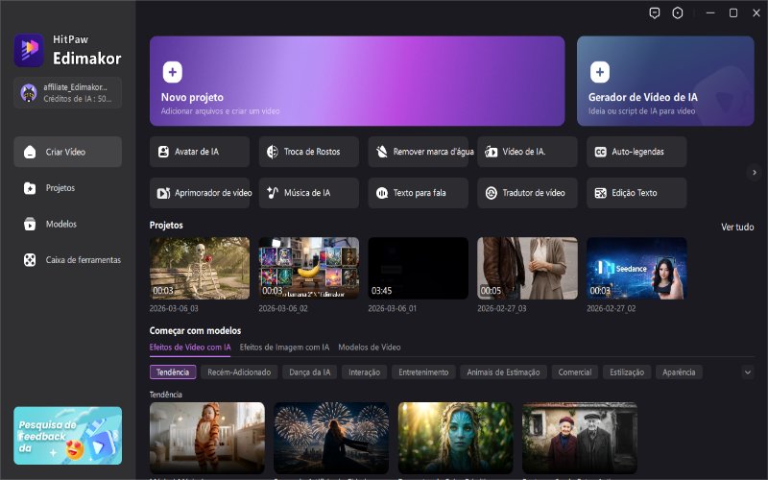Screen dimensions: 768x480
Task: Open the user avatar for affiliate_Edimakor
Action: (29, 92)
